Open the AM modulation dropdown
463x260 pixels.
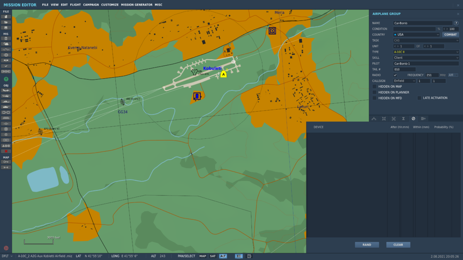(x=453, y=75)
